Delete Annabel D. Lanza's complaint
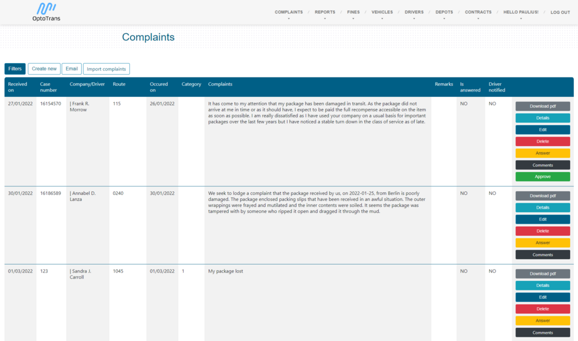The image size is (578, 341). coord(542,231)
